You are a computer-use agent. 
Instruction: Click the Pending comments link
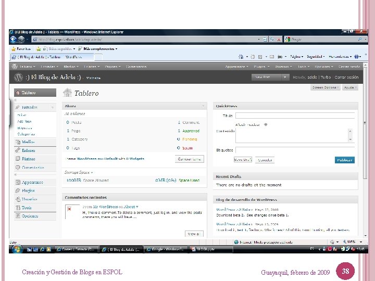(x=190, y=139)
